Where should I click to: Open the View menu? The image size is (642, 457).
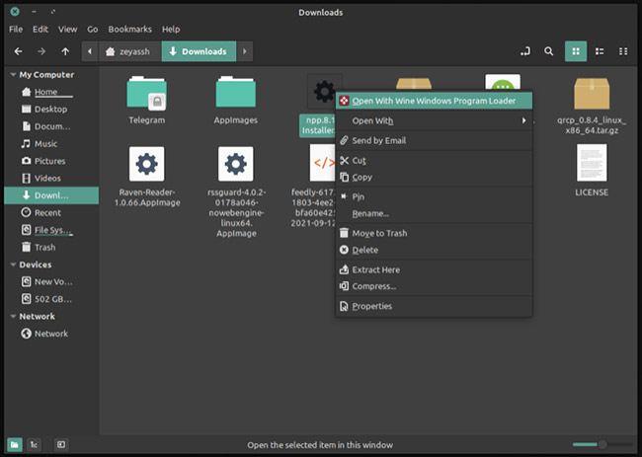pos(67,30)
